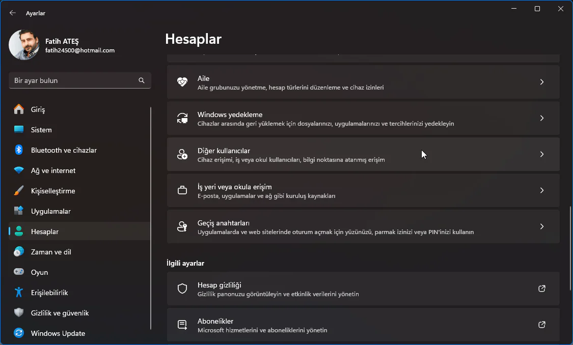
Task: Click the Kişiselleştirme brush icon
Action: click(17, 191)
